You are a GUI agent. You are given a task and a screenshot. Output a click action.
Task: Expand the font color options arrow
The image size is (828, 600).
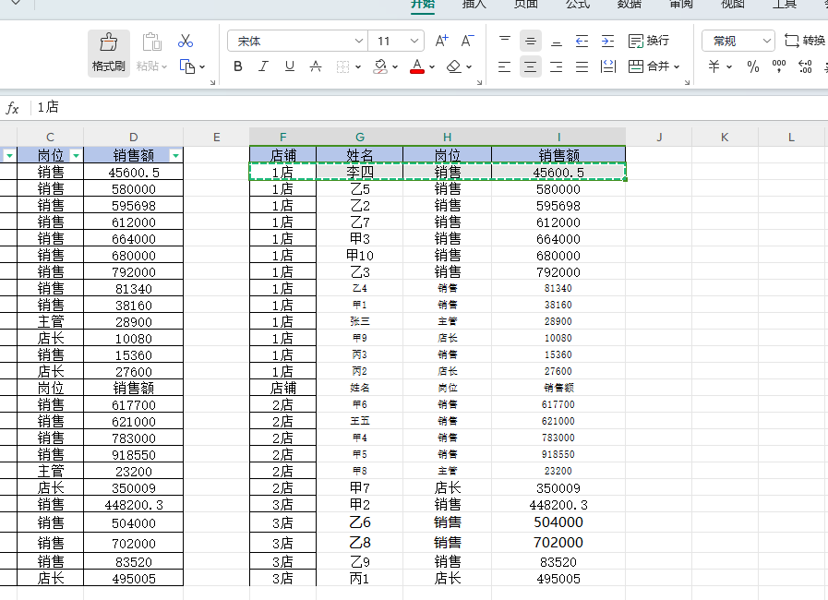pos(432,67)
